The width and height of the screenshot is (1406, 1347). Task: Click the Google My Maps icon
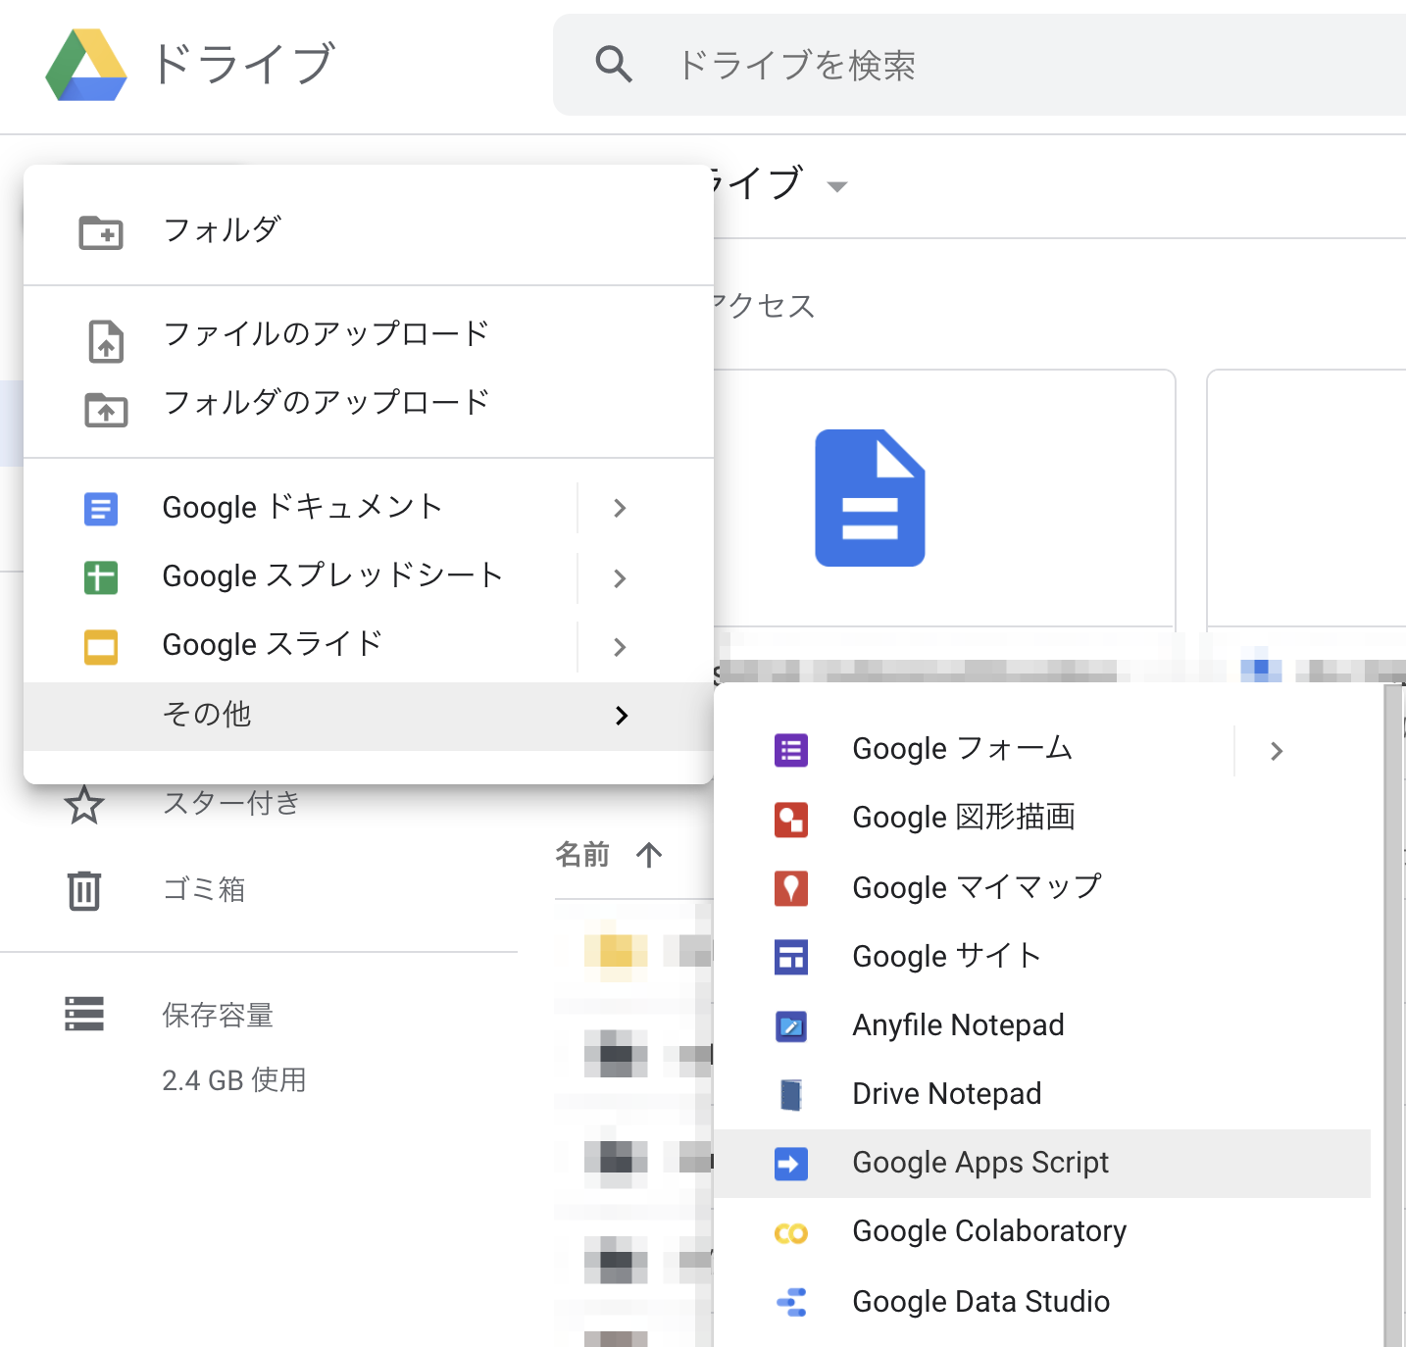(791, 888)
